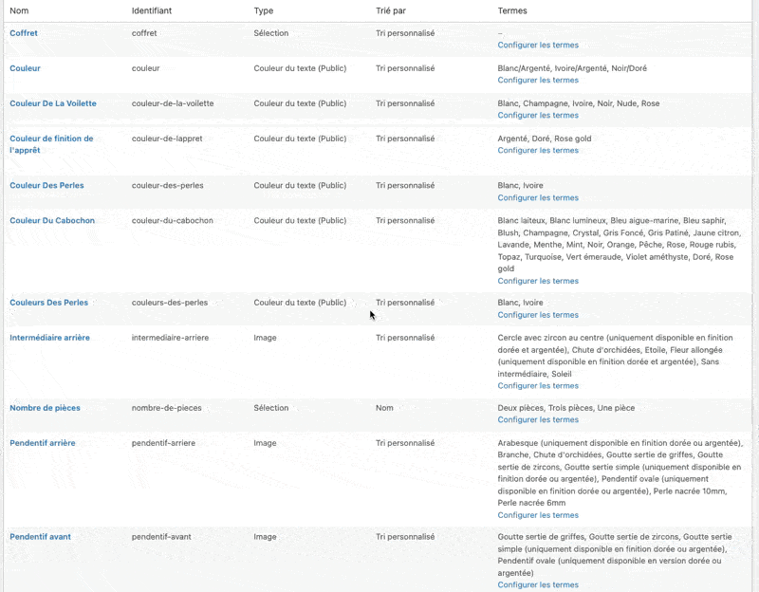Select the Trié par column header
The height and width of the screenshot is (592, 759).
[x=391, y=10]
